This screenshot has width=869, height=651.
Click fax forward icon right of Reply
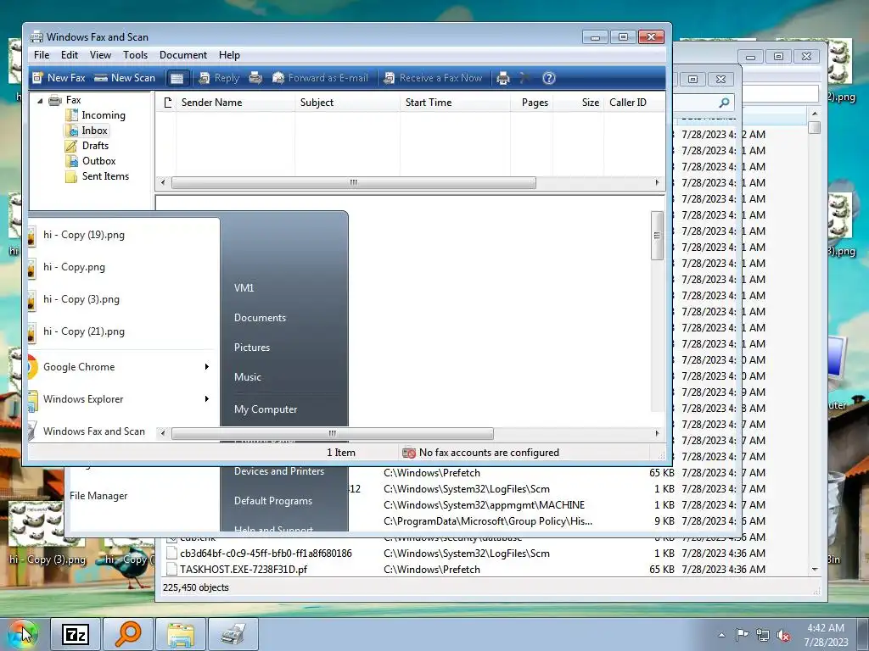(x=255, y=78)
